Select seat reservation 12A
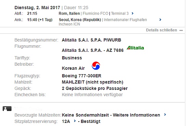This screenshot has width=188, height=126. pos(66,121)
